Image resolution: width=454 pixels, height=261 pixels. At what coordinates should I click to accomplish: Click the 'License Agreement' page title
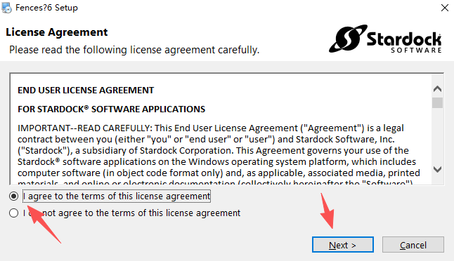(57, 32)
